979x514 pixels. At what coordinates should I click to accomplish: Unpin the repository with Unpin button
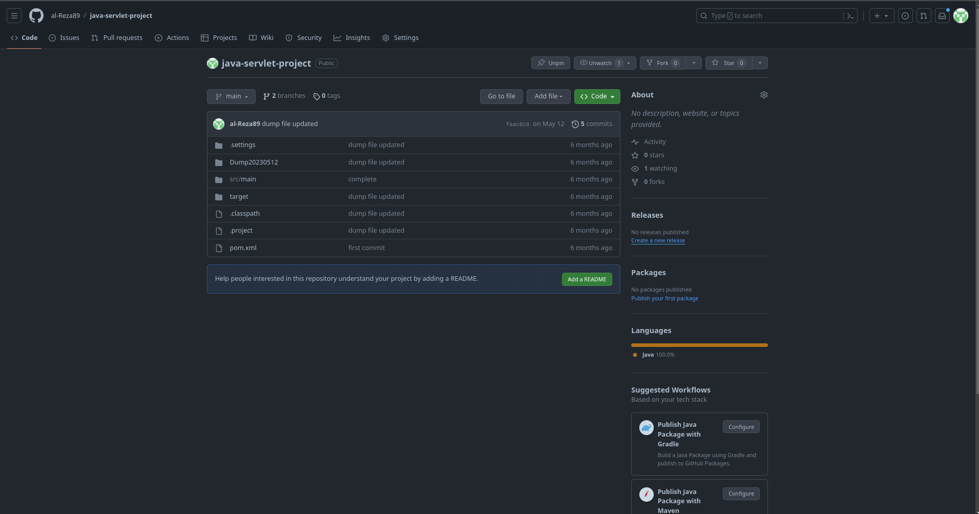551,63
